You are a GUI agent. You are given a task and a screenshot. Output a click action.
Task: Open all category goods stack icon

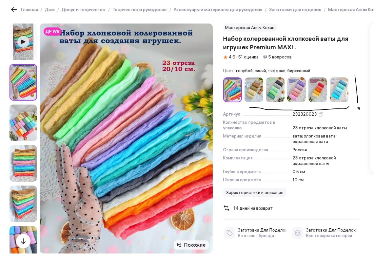click(297, 233)
